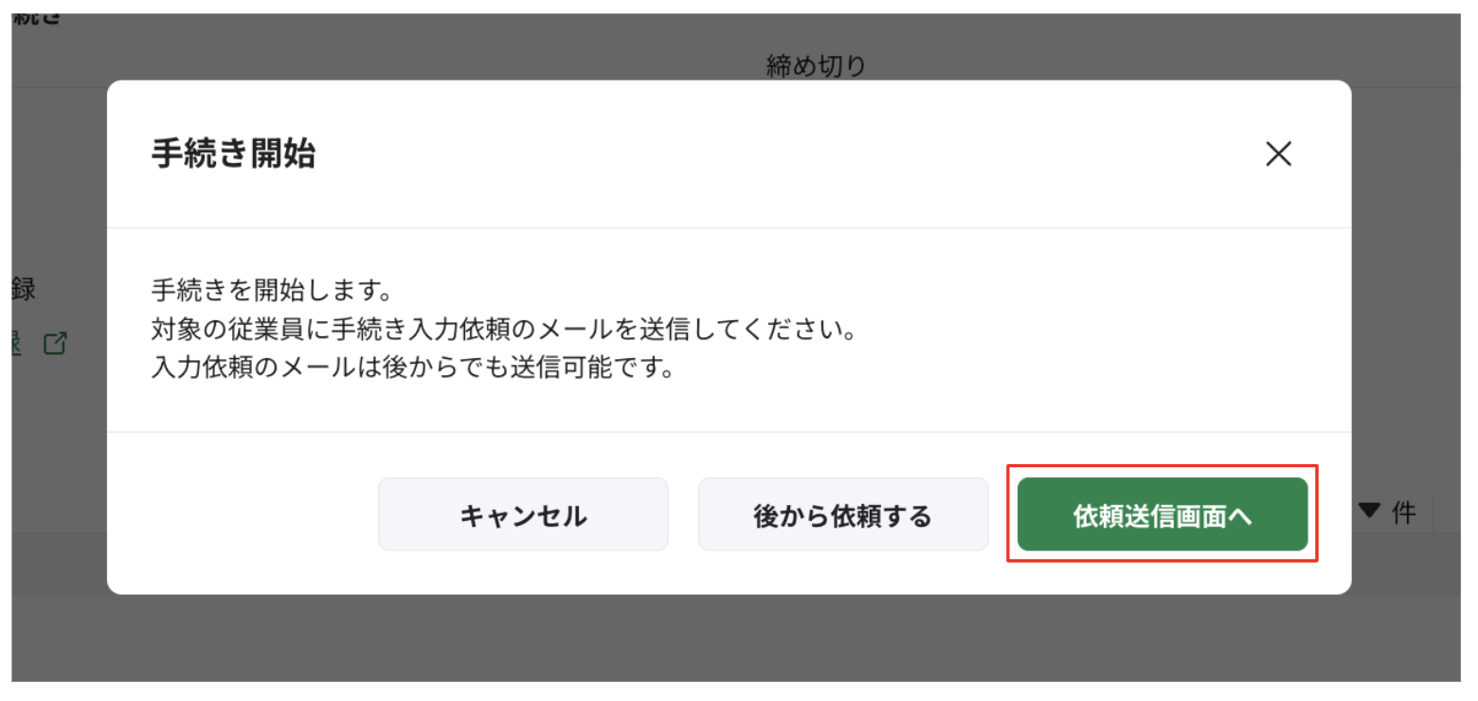Expand the black triangle selector near 件

1367,511
